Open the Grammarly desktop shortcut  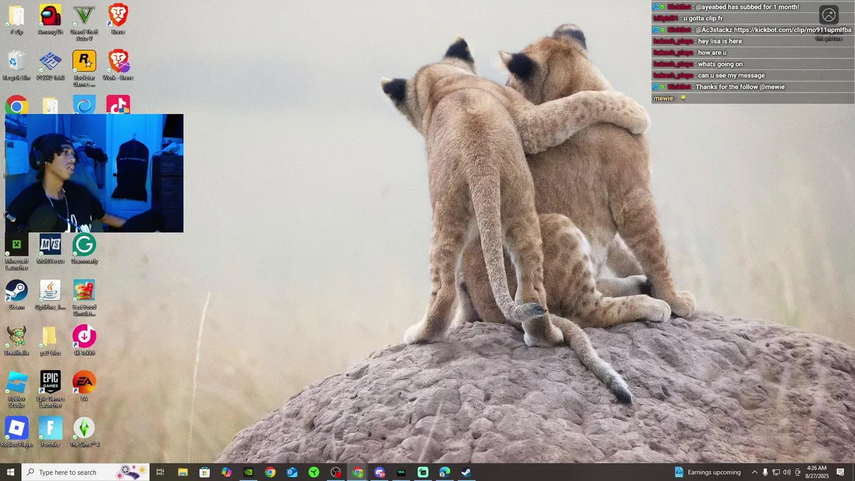point(84,250)
